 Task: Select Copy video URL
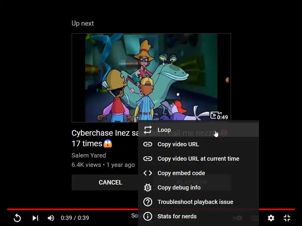(x=198, y=144)
